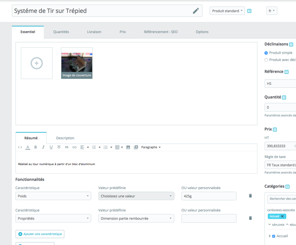Open Dimension partie rembourrée dropdown

(136, 218)
